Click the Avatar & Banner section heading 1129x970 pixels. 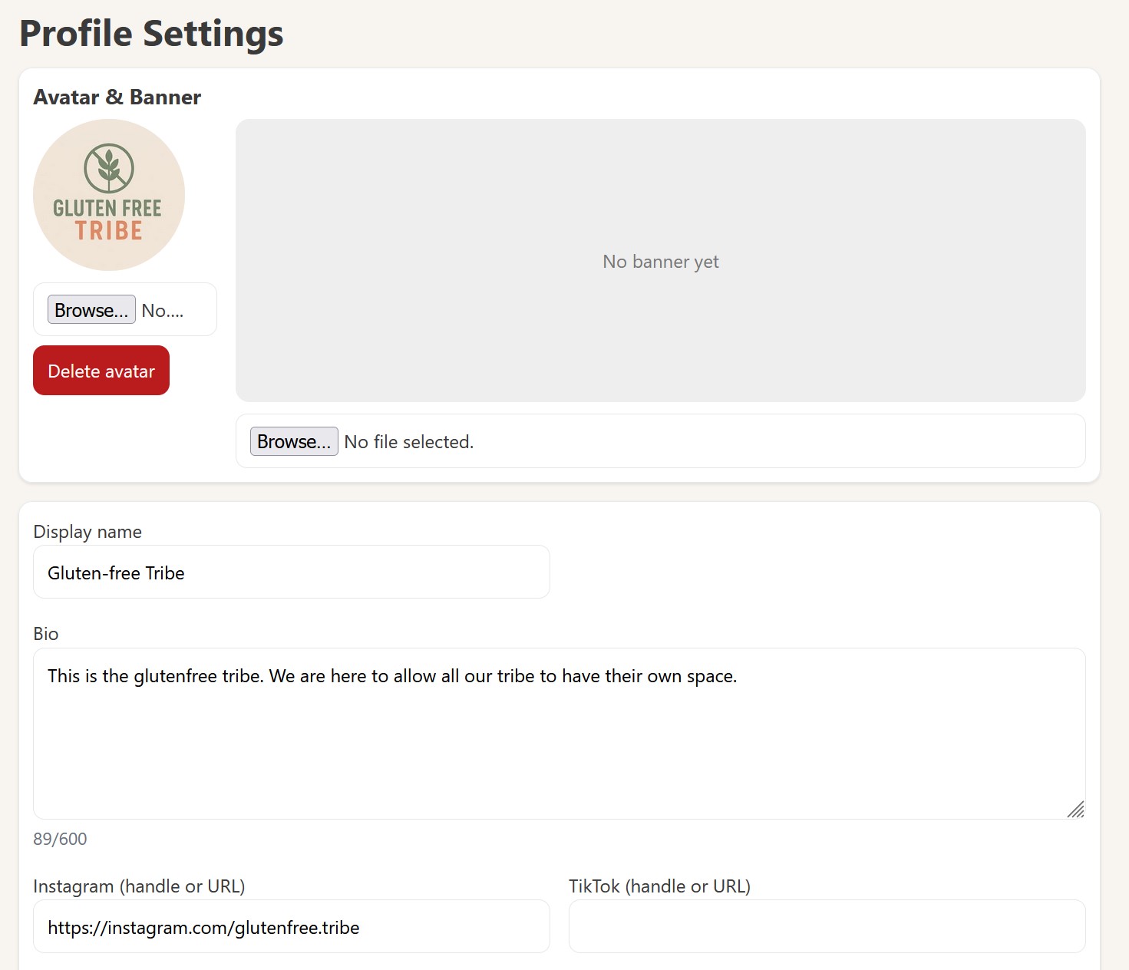pos(117,97)
